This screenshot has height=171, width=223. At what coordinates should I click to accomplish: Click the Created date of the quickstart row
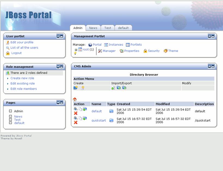click(134, 121)
